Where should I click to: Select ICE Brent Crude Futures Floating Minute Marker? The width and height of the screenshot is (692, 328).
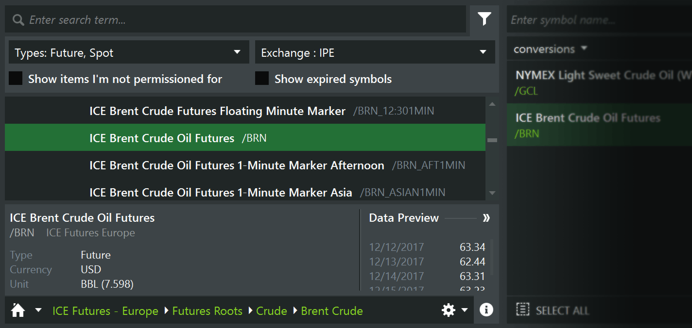[x=245, y=111]
